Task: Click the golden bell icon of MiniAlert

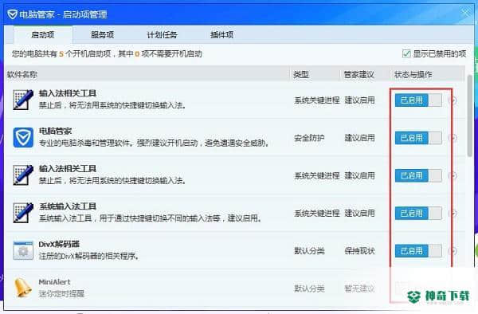Action: click(x=22, y=287)
